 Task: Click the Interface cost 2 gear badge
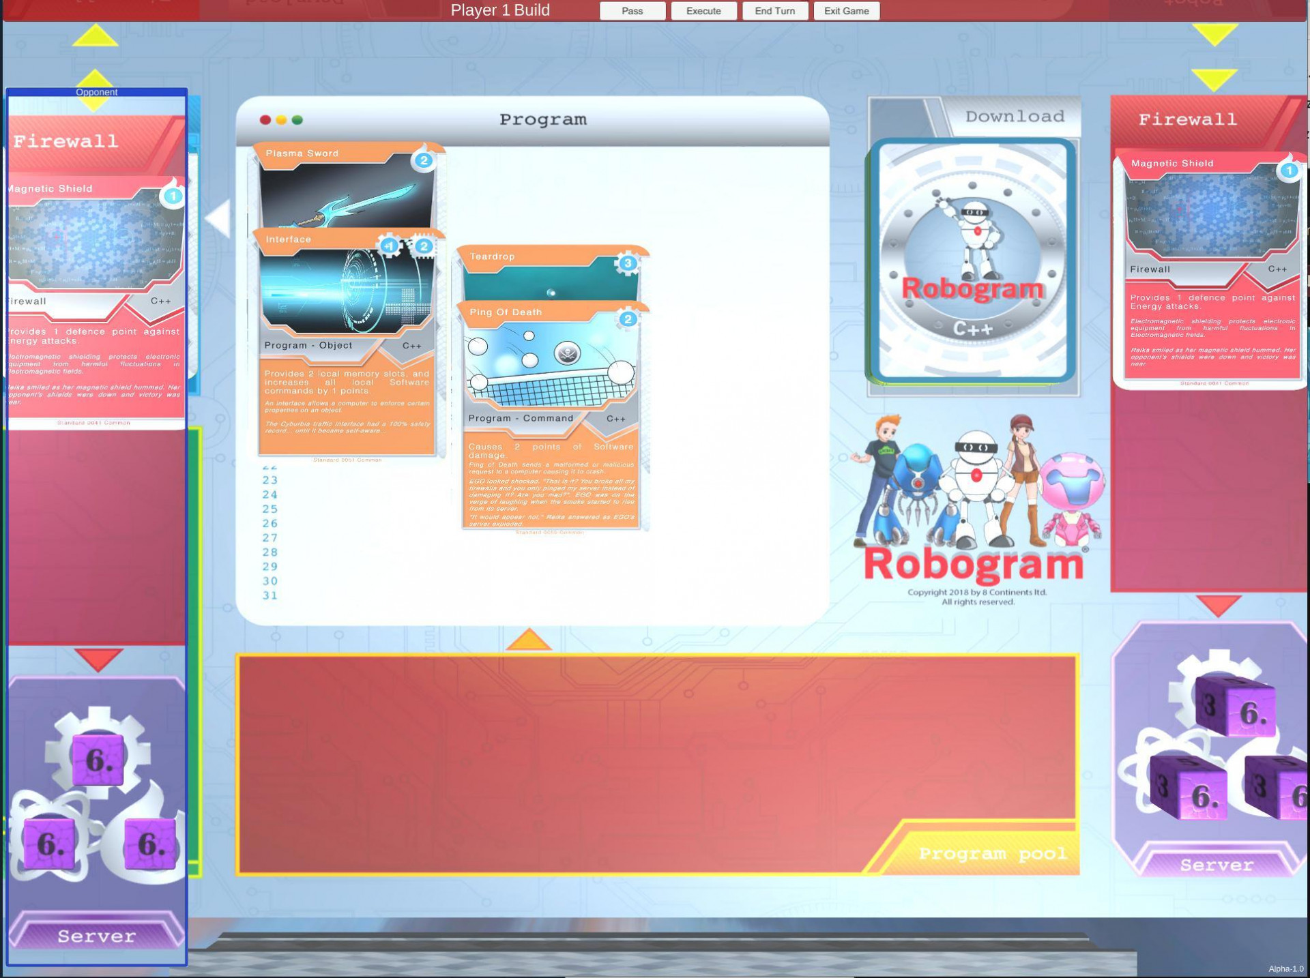424,246
